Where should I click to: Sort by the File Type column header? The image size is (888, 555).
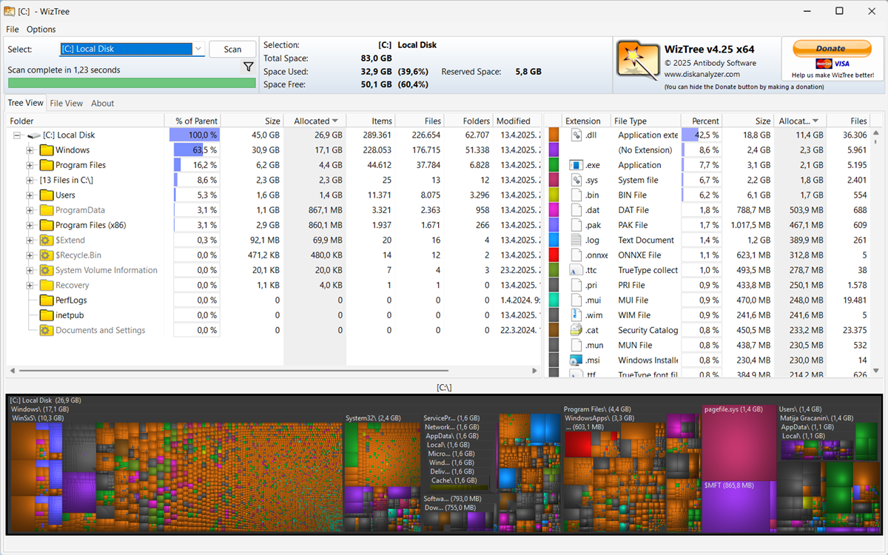(645, 121)
